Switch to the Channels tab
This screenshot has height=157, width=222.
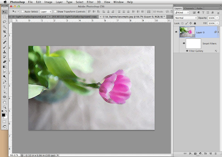point(189,8)
